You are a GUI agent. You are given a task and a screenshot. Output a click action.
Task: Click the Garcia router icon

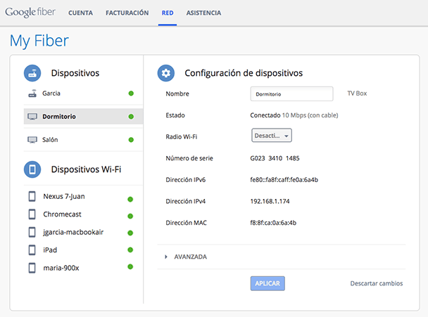pyautogui.click(x=32, y=93)
